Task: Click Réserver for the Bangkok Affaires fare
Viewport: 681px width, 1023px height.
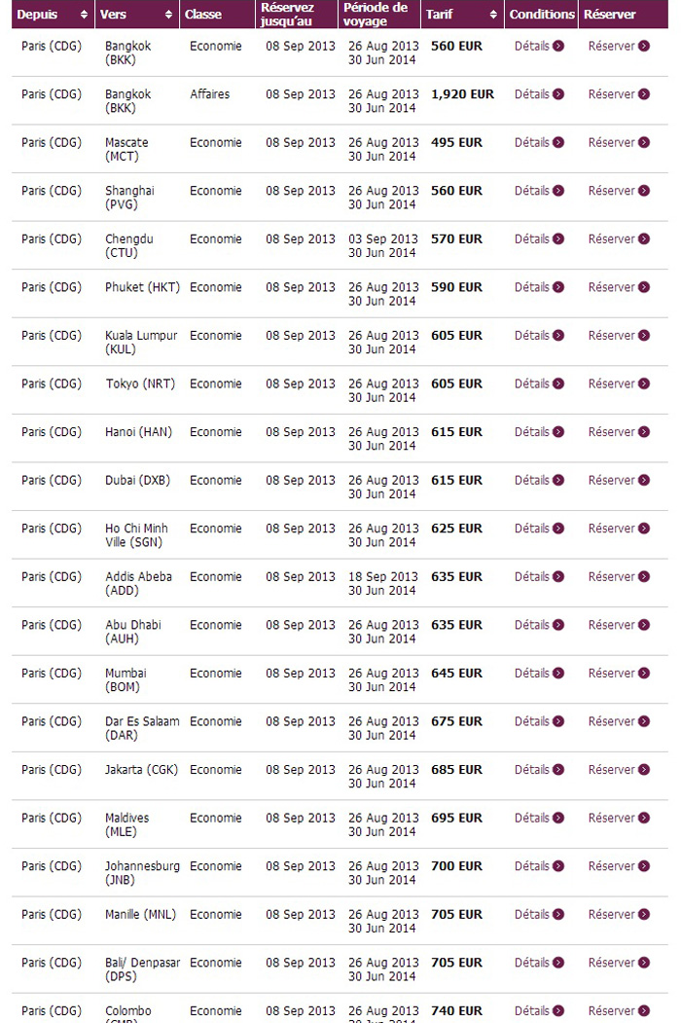Action: click(x=618, y=94)
